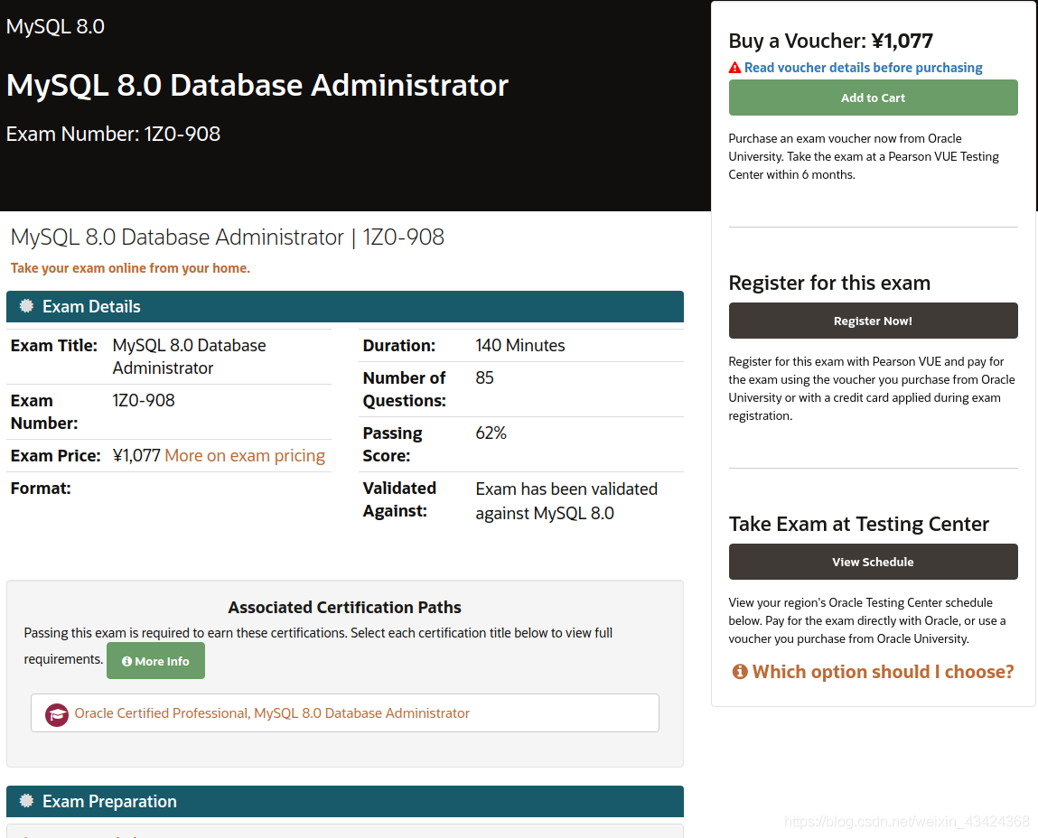The image size is (1038, 838).
Task: Click the certification ribbon badge icon
Action: [x=56, y=713]
